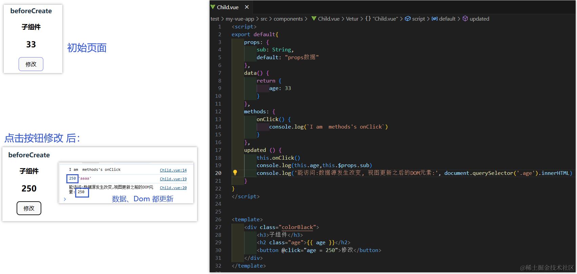Click the console prompt chevron
The image size is (577, 274).
pos(65,199)
